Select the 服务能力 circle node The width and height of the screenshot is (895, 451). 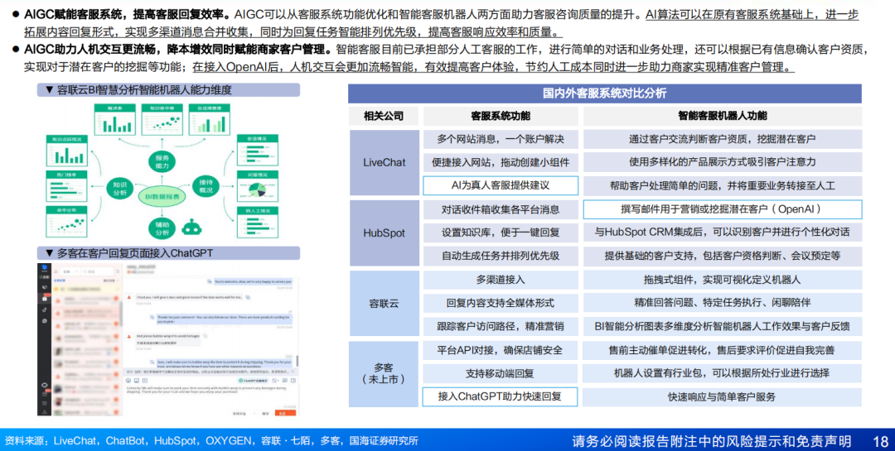pos(162,161)
